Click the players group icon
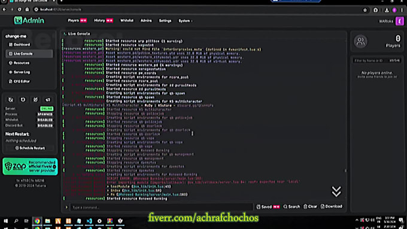The image size is (407, 229). (360, 41)
